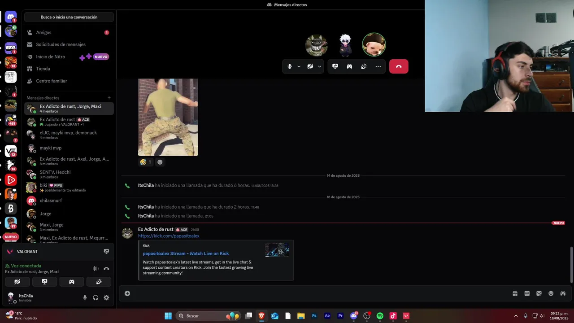Start activity button in voice panel
The image size is (574, 323).
point(72,282)
